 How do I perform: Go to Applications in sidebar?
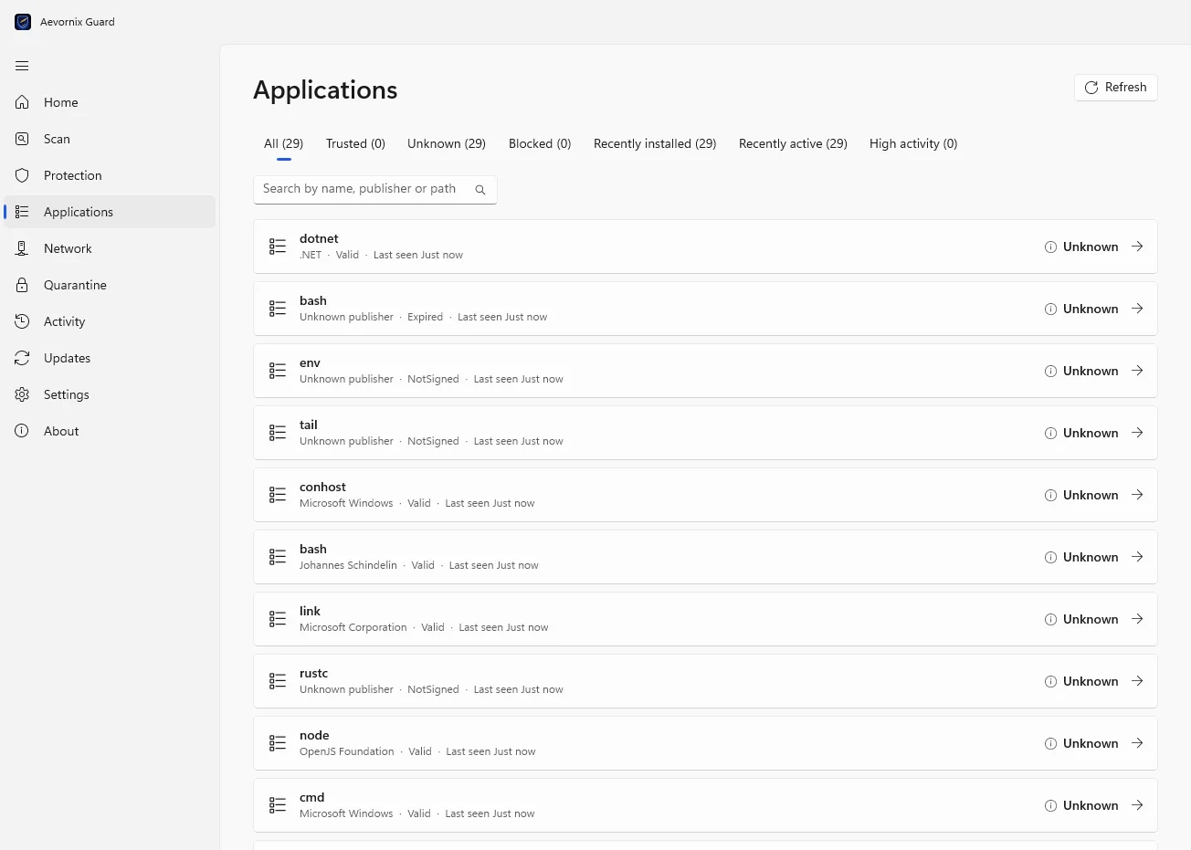click(x=110, y=212)
